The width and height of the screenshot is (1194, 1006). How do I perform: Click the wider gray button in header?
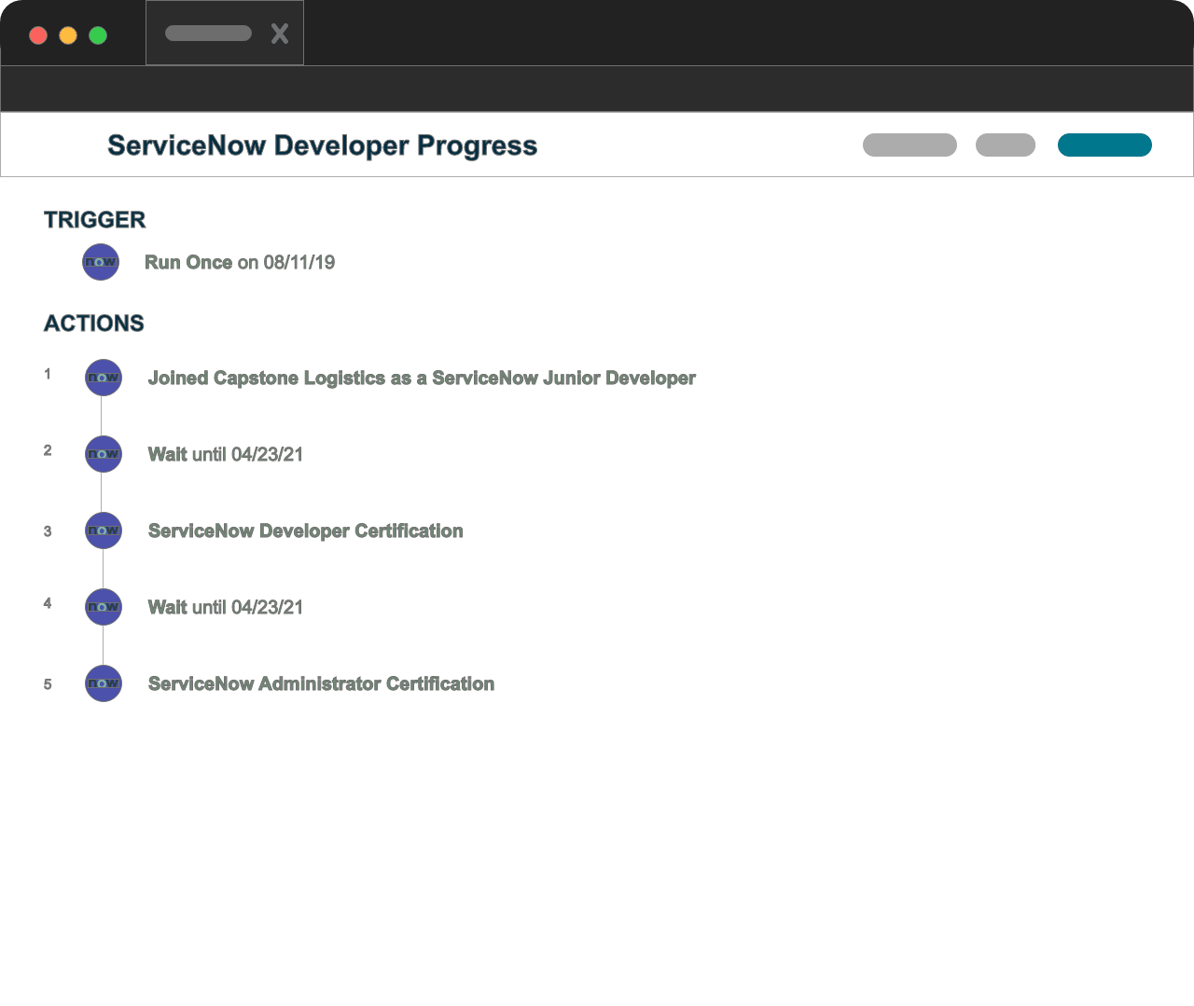coord(909,145)
